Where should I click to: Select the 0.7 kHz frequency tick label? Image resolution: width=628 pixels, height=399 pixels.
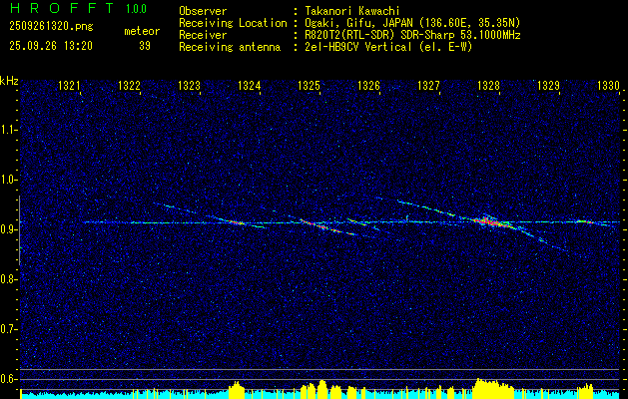coord(8,329)
